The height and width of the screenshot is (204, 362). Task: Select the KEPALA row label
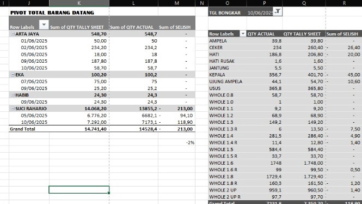pyautogui.click(x=217, y=75)
